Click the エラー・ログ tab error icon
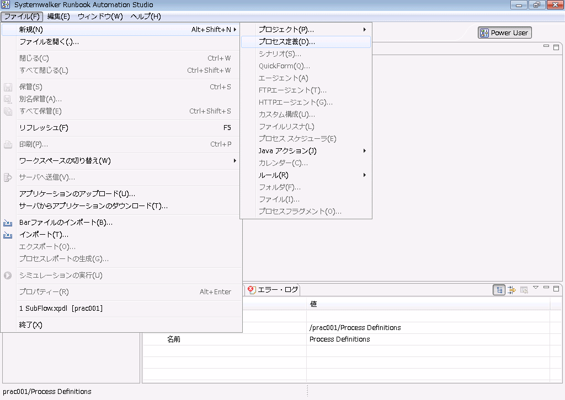The width and height of the screenshot is (565, 400). tap(252, 290)
